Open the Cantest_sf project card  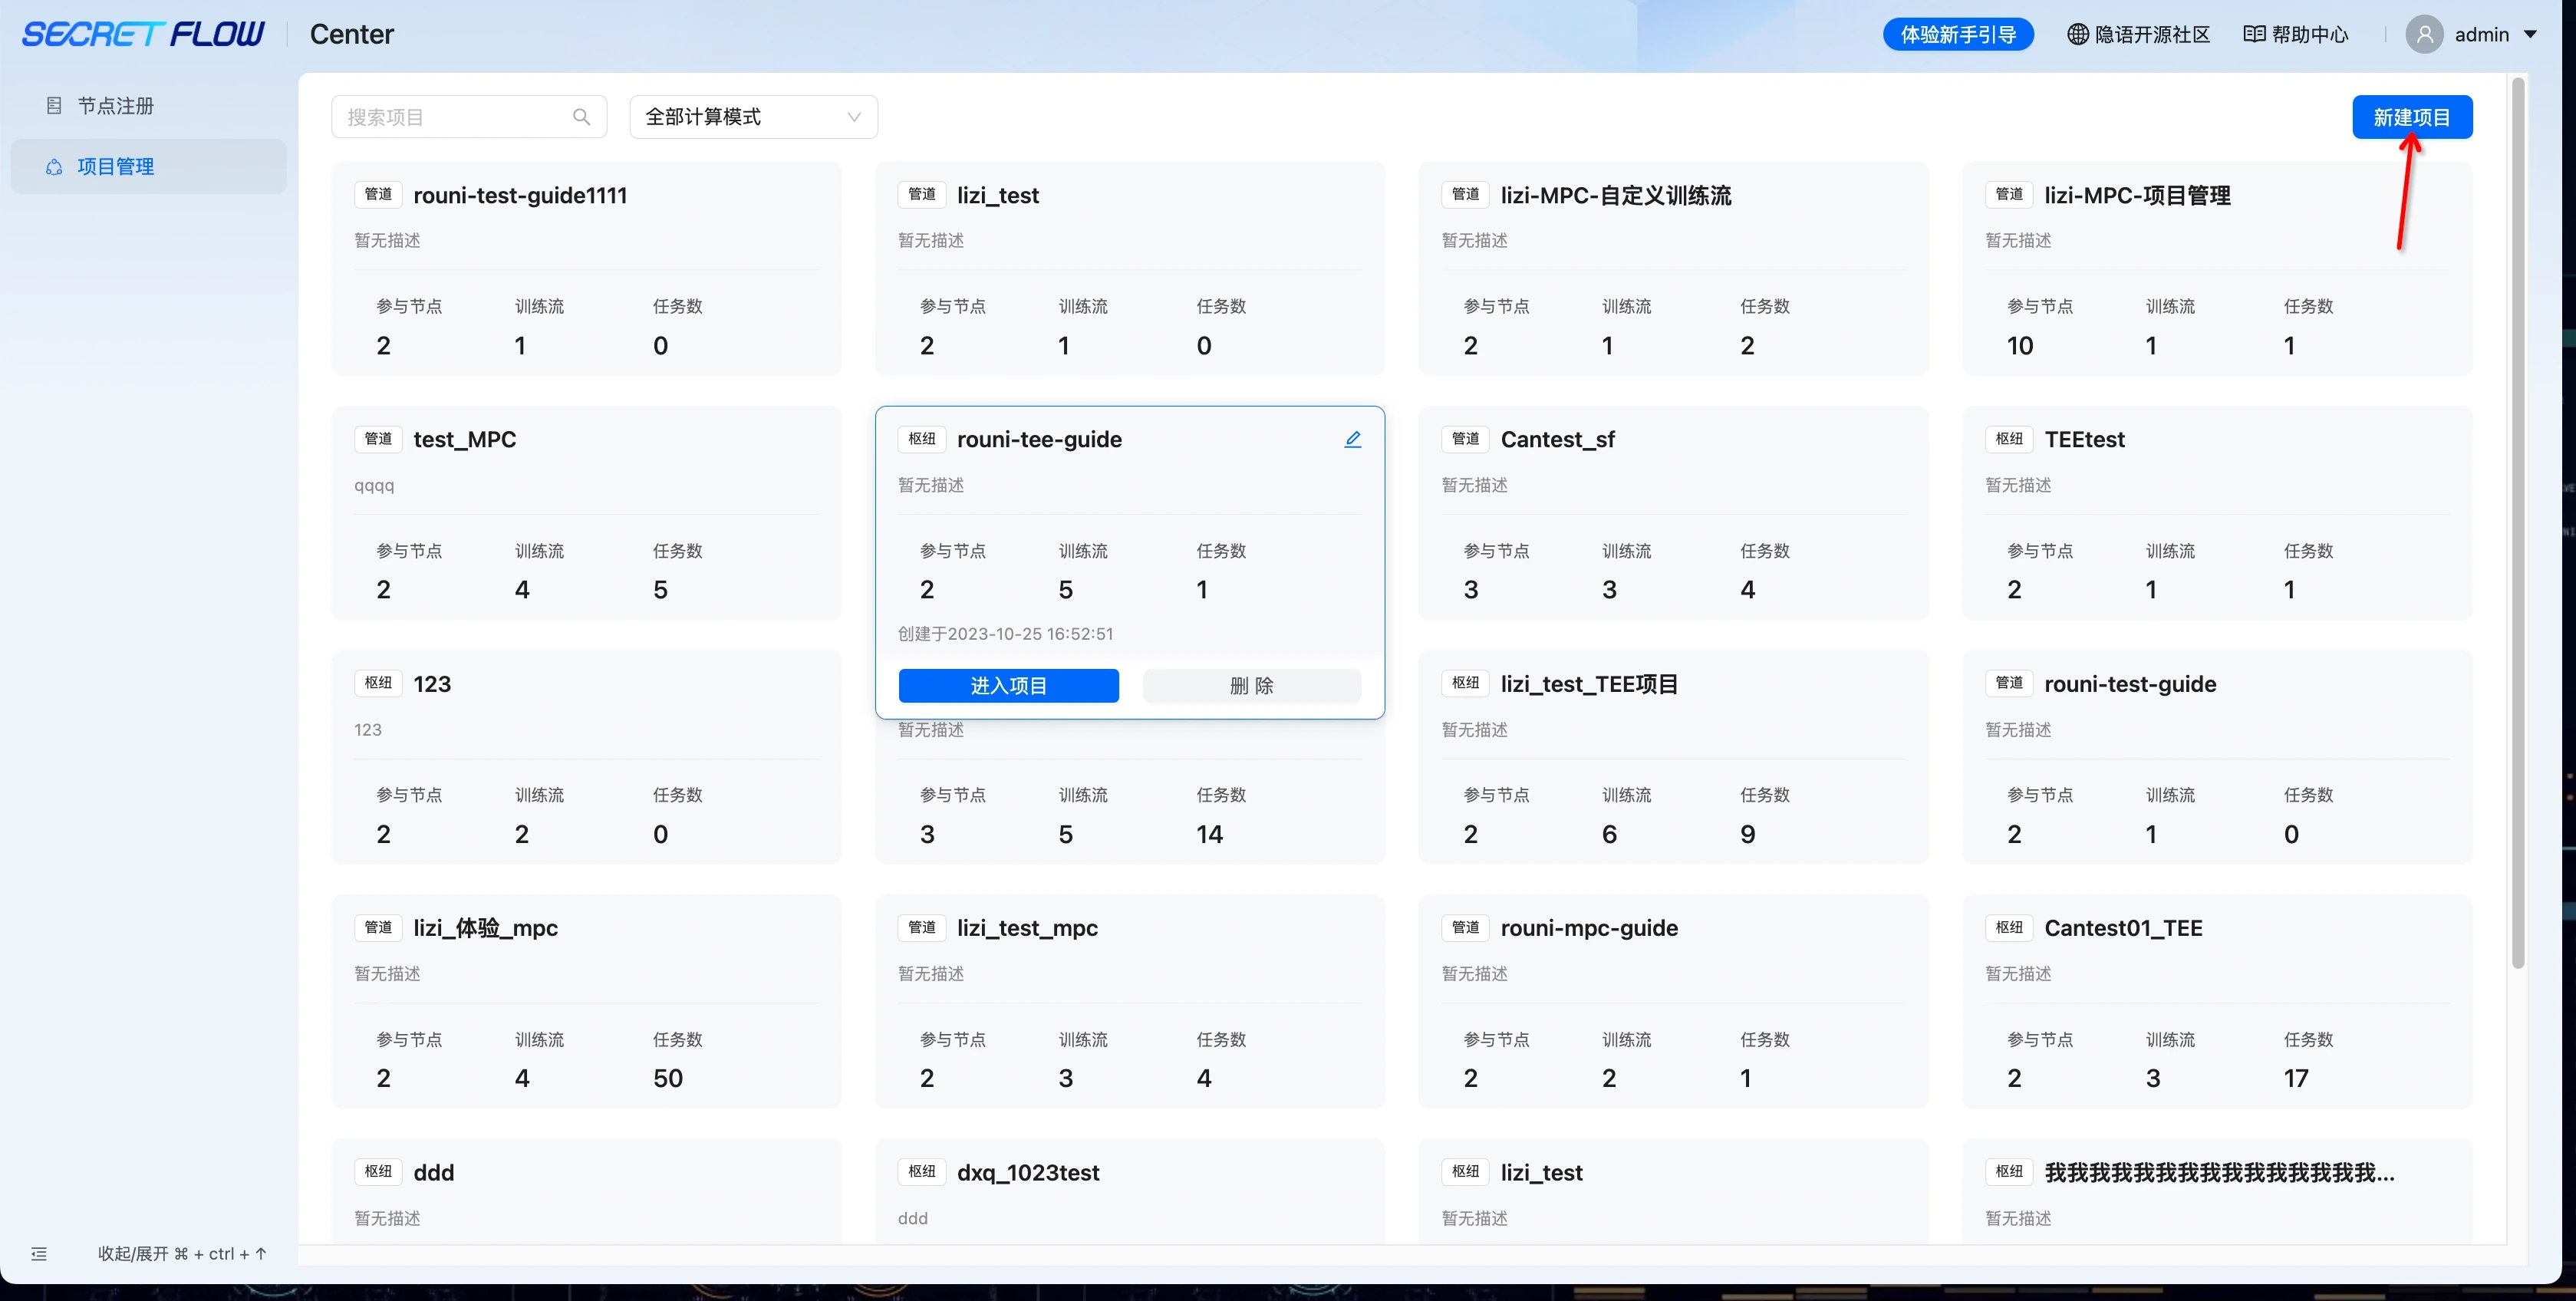point(1673,513)
